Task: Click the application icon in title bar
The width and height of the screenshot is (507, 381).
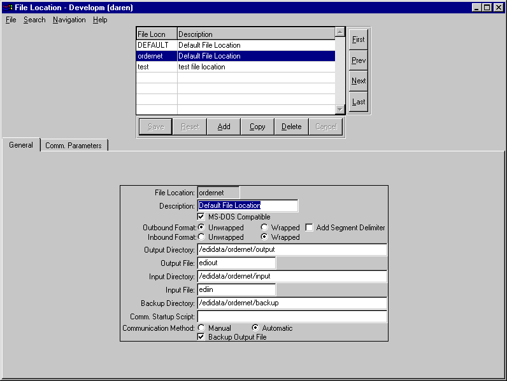Action: [8, 7]
